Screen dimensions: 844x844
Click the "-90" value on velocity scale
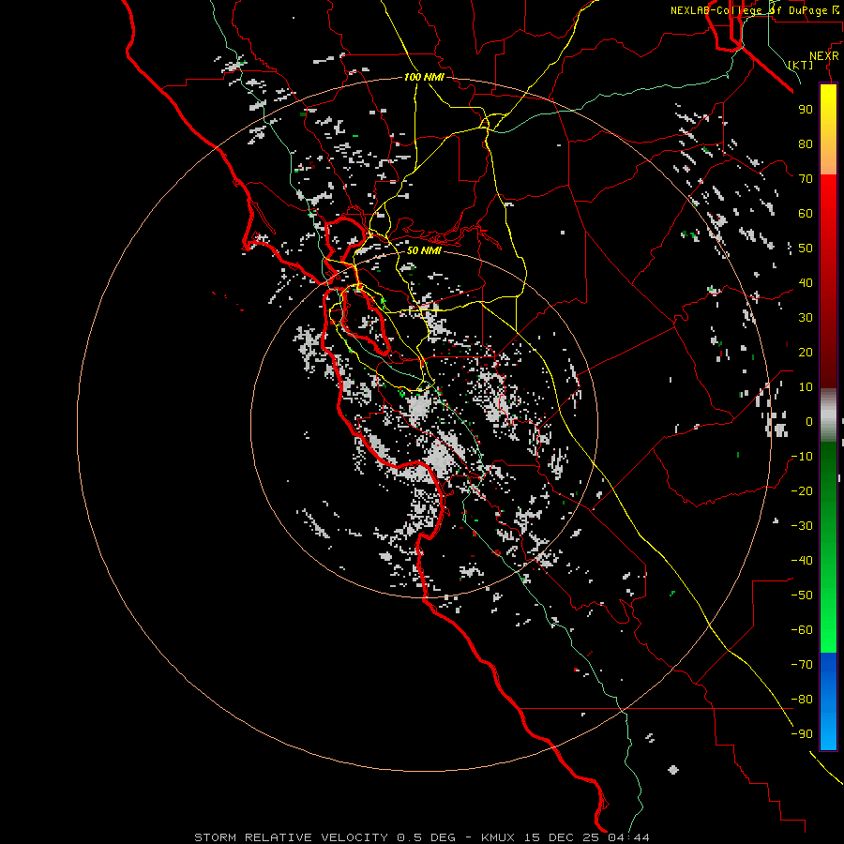(x=802, y=734)
